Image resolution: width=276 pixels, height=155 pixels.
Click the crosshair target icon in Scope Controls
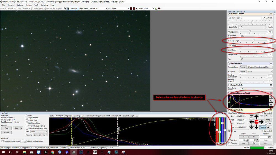(x=251, y=127)
